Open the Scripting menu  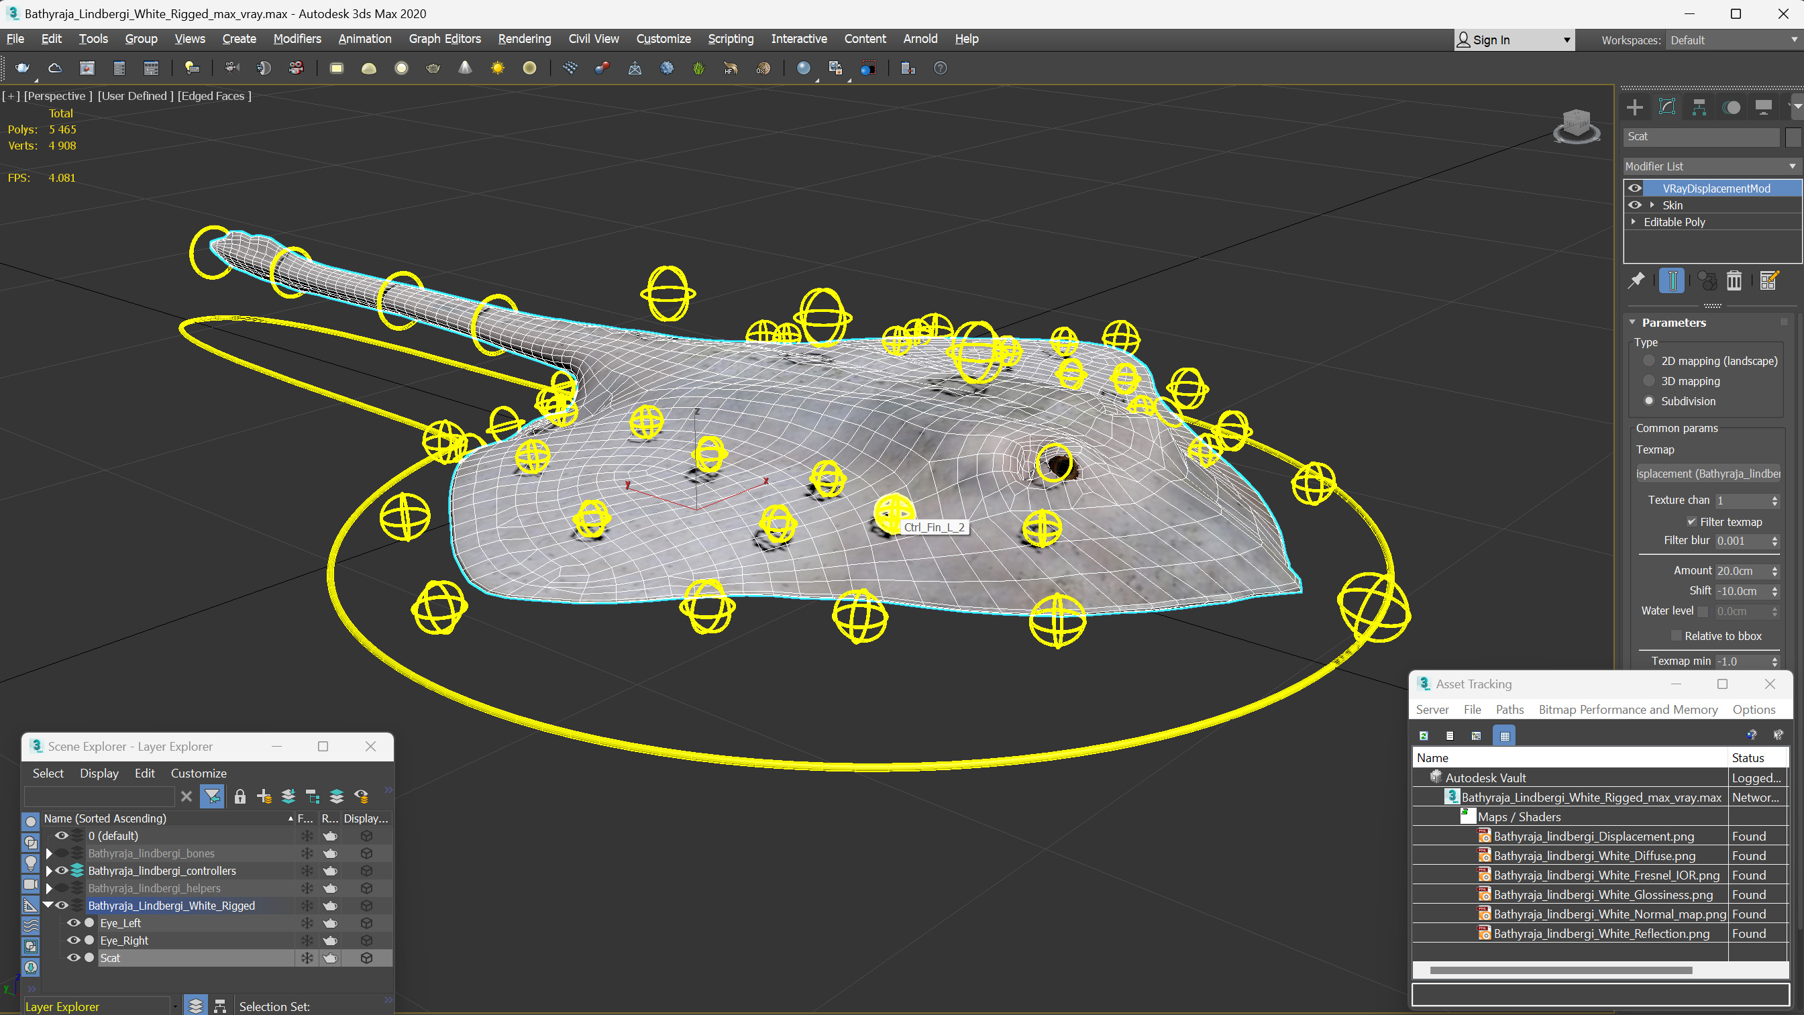click(x=731, y=39)
